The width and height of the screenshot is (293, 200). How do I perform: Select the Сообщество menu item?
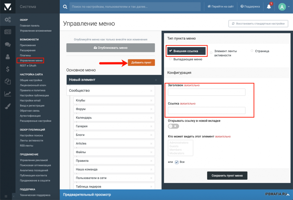coord(111,91)
